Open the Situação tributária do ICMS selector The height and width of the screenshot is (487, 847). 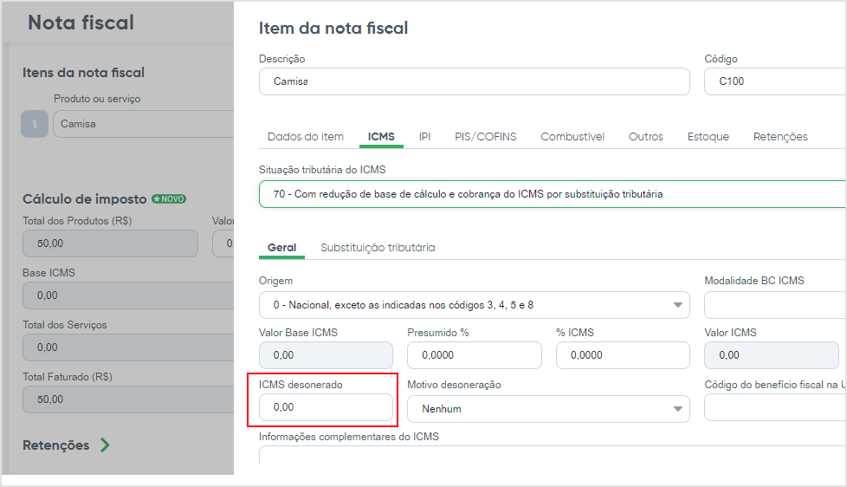point(552,194)
